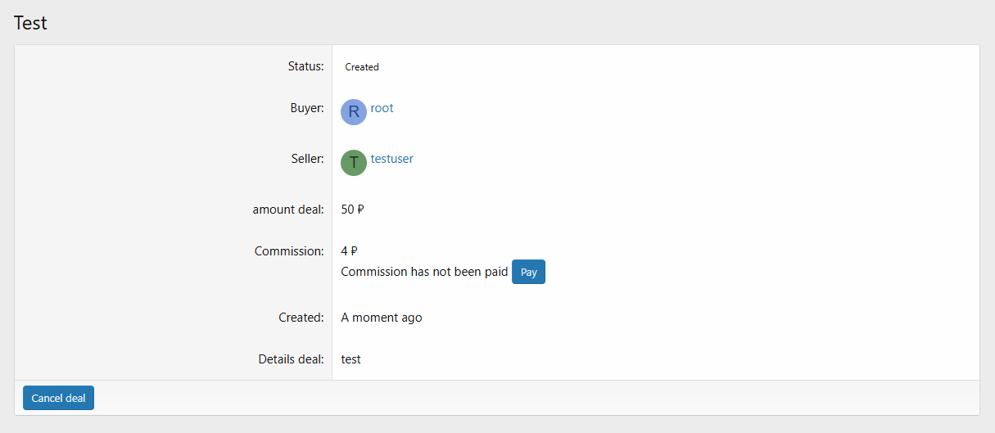
Task: Click the Seller field label
Action: [308, 159]
